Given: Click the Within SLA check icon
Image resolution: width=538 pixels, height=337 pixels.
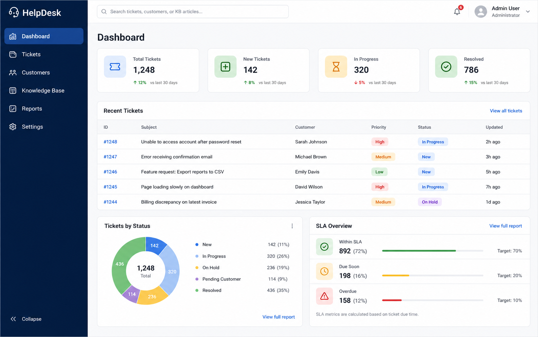Looking at the screenshot, I should [324, 247].
